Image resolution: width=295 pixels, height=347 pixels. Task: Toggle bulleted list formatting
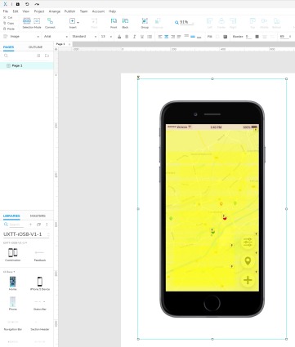click(x=150, y=37)
